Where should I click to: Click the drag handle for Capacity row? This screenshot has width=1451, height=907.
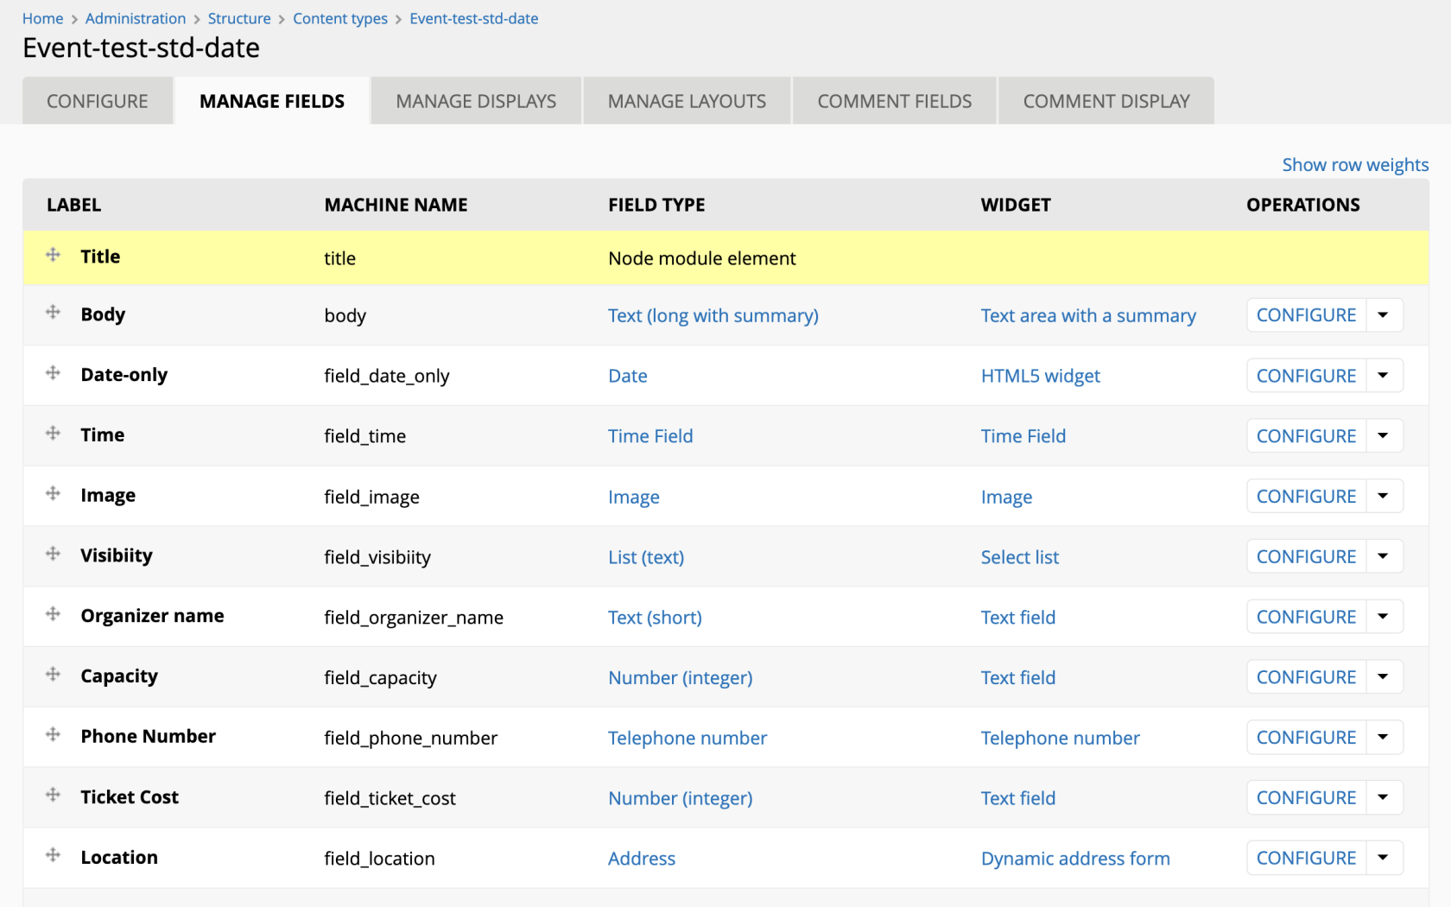coord(53,674)
